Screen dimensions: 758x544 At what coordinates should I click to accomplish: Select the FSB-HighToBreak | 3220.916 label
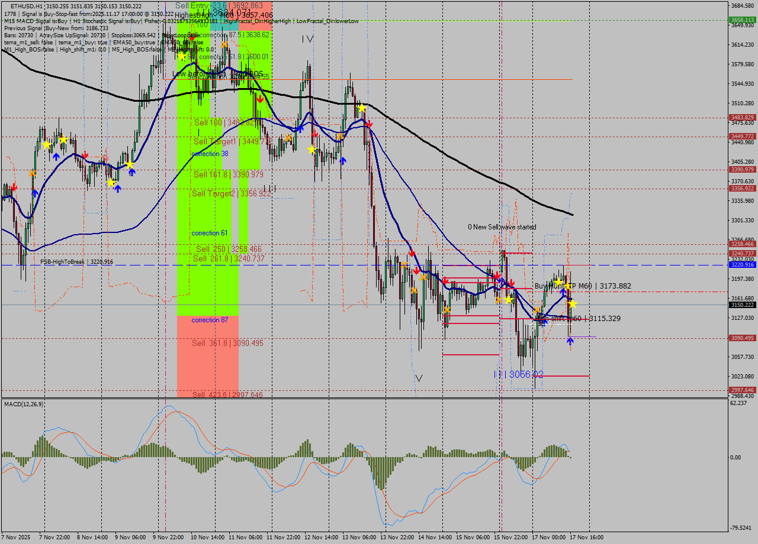[76, 261]
